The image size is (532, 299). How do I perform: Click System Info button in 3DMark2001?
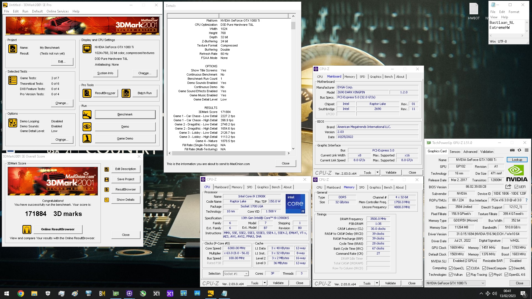tap(105, 73)
